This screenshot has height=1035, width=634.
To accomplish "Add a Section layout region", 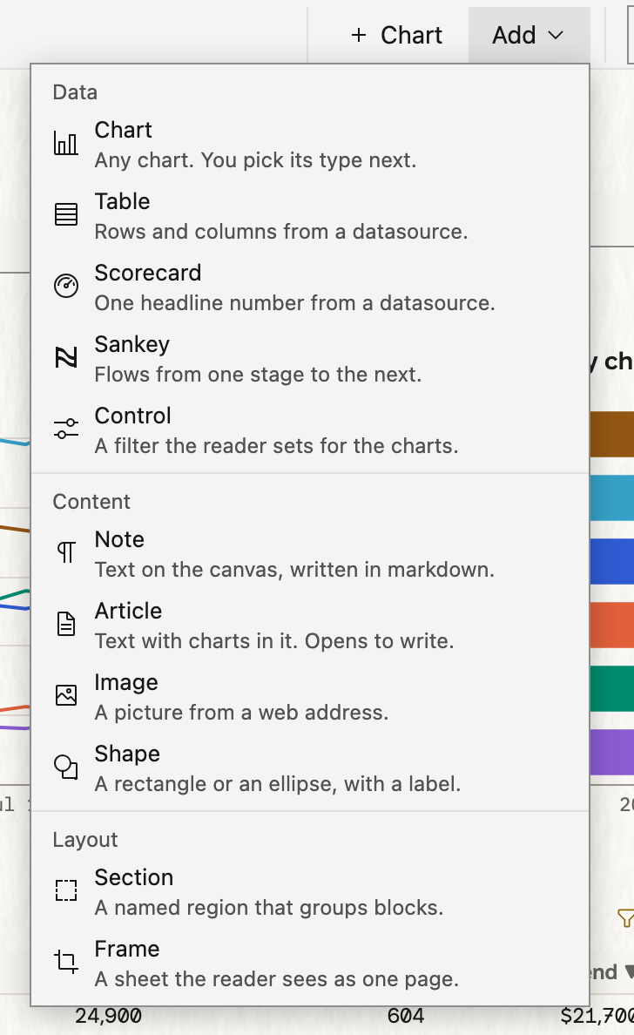I will pos(310,891).
